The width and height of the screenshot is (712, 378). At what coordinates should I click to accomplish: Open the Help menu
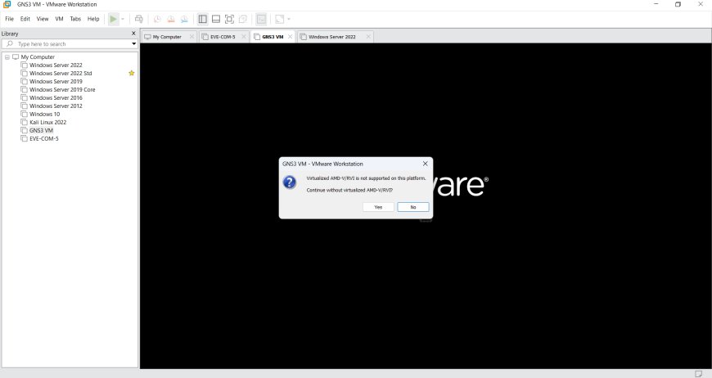[93, 19]
